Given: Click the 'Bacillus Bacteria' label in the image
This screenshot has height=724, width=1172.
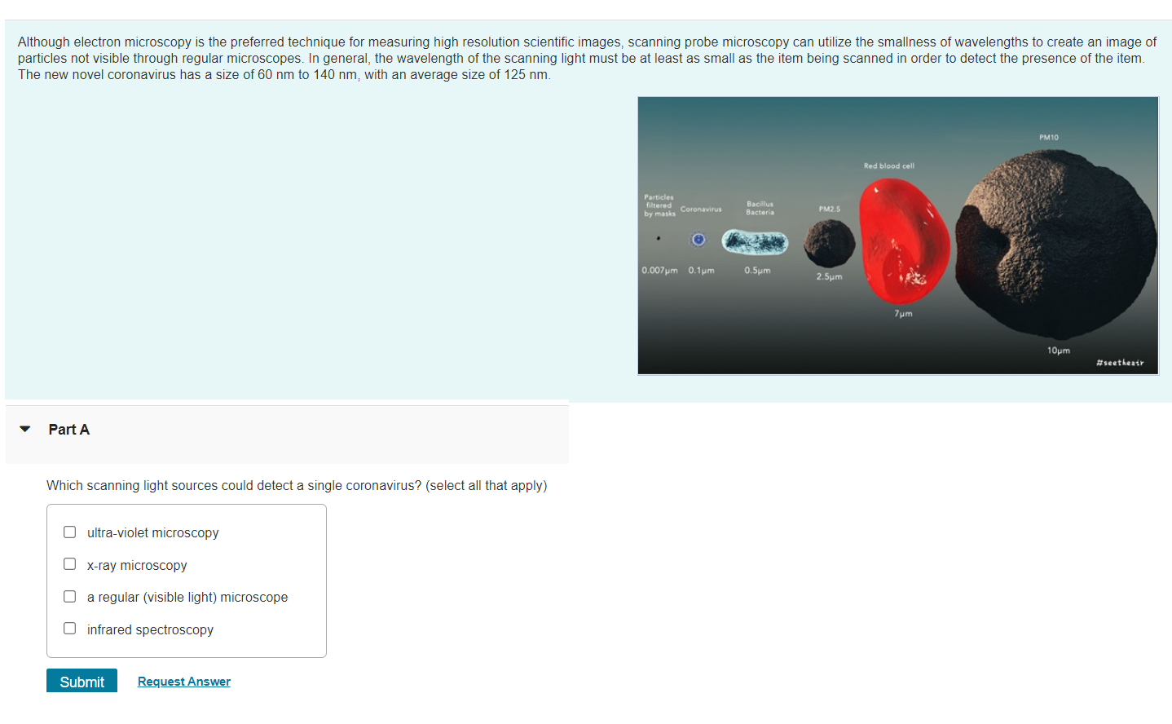Looking at the screenshot, I should (x=760, y=208).
